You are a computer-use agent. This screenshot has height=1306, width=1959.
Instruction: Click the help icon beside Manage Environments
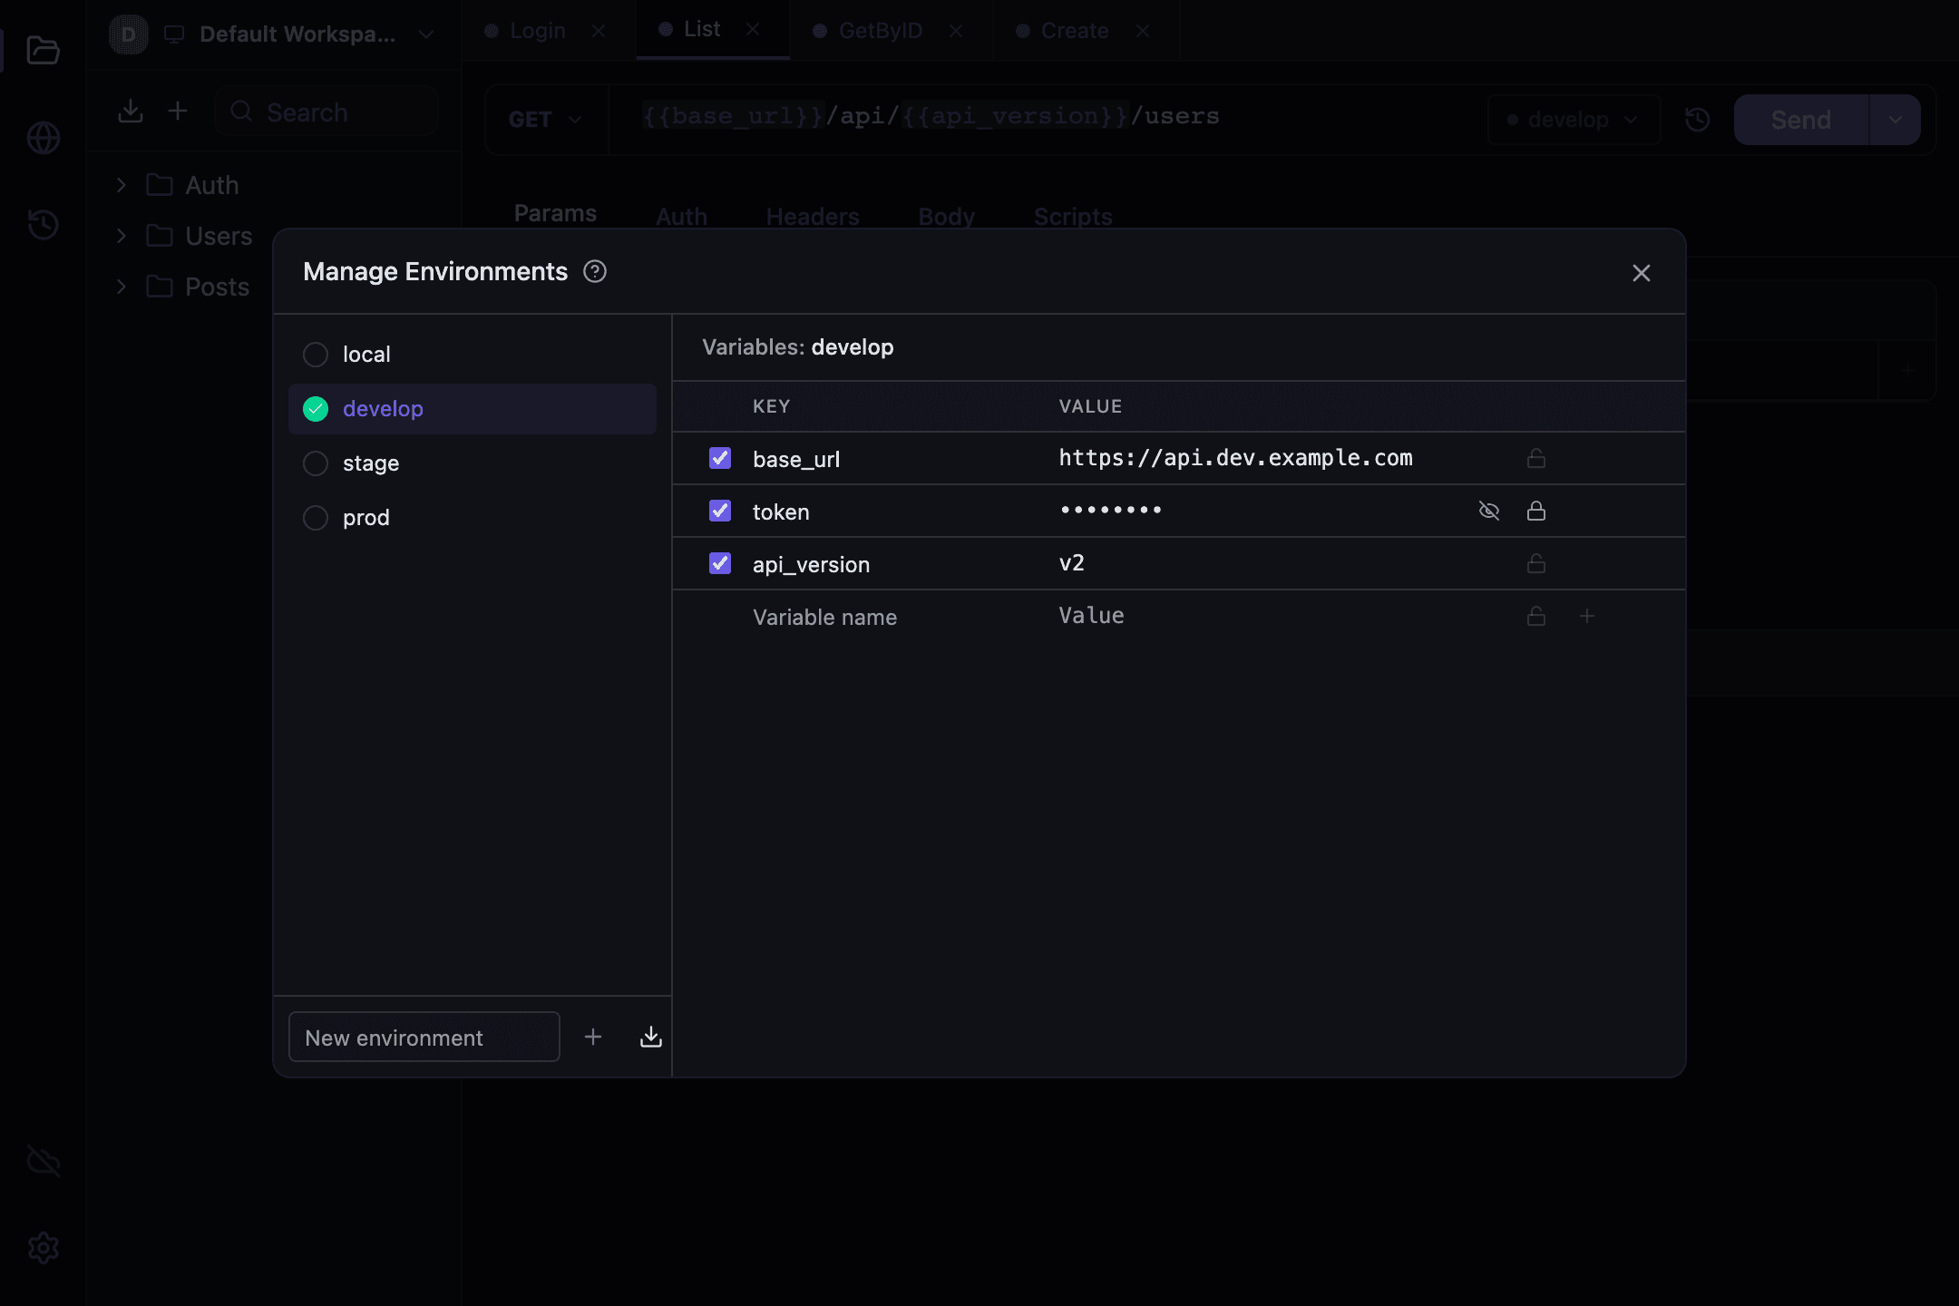pyautogui.click(x=595, y=271)
